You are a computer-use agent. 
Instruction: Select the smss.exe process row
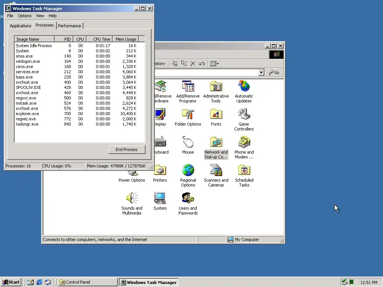point(80,56)
